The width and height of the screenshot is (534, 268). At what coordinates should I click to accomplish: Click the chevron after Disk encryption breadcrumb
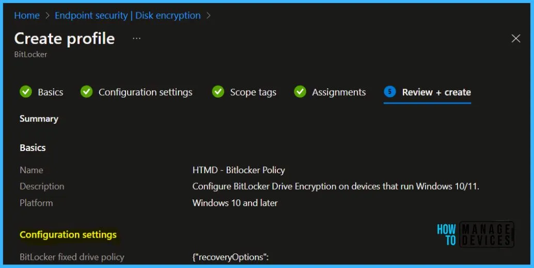coord(209,15)
